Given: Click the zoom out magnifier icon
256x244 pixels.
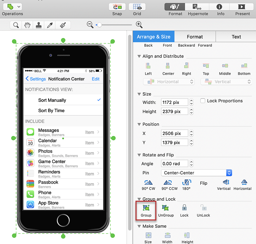Looking at the screenshot, I should (90, 25).
